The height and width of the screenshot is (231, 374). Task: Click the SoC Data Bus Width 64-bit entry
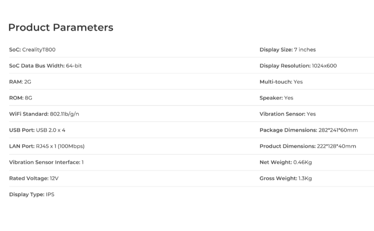[x=45, y=66]
